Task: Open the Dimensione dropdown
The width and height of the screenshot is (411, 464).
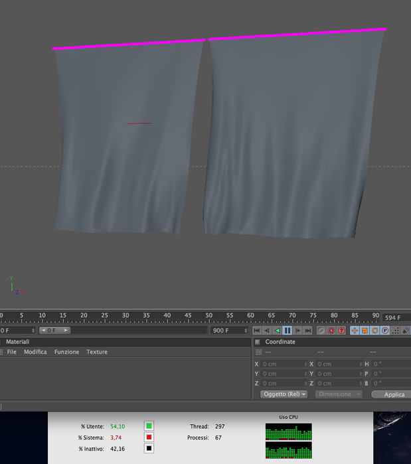Action: click(339, 394)
